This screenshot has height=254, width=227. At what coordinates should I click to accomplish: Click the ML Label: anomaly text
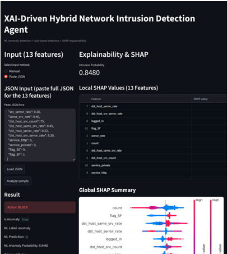[17, 228]
